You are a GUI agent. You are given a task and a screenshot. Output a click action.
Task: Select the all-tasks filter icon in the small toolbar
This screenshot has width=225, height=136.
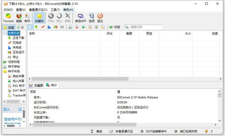[x=30, y=27]
